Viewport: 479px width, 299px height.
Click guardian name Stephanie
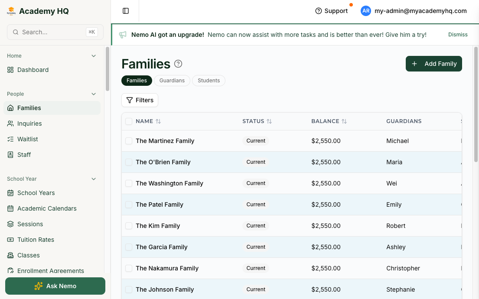(x=401, y=289)
